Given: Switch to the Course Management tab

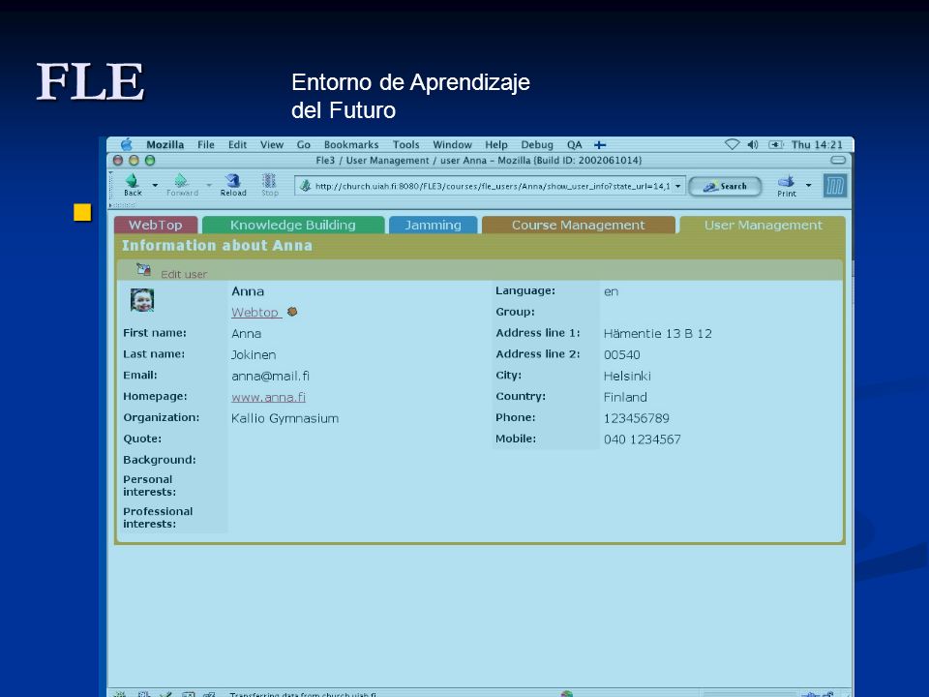Looking at the screenshot, I should tap(579, 225).
